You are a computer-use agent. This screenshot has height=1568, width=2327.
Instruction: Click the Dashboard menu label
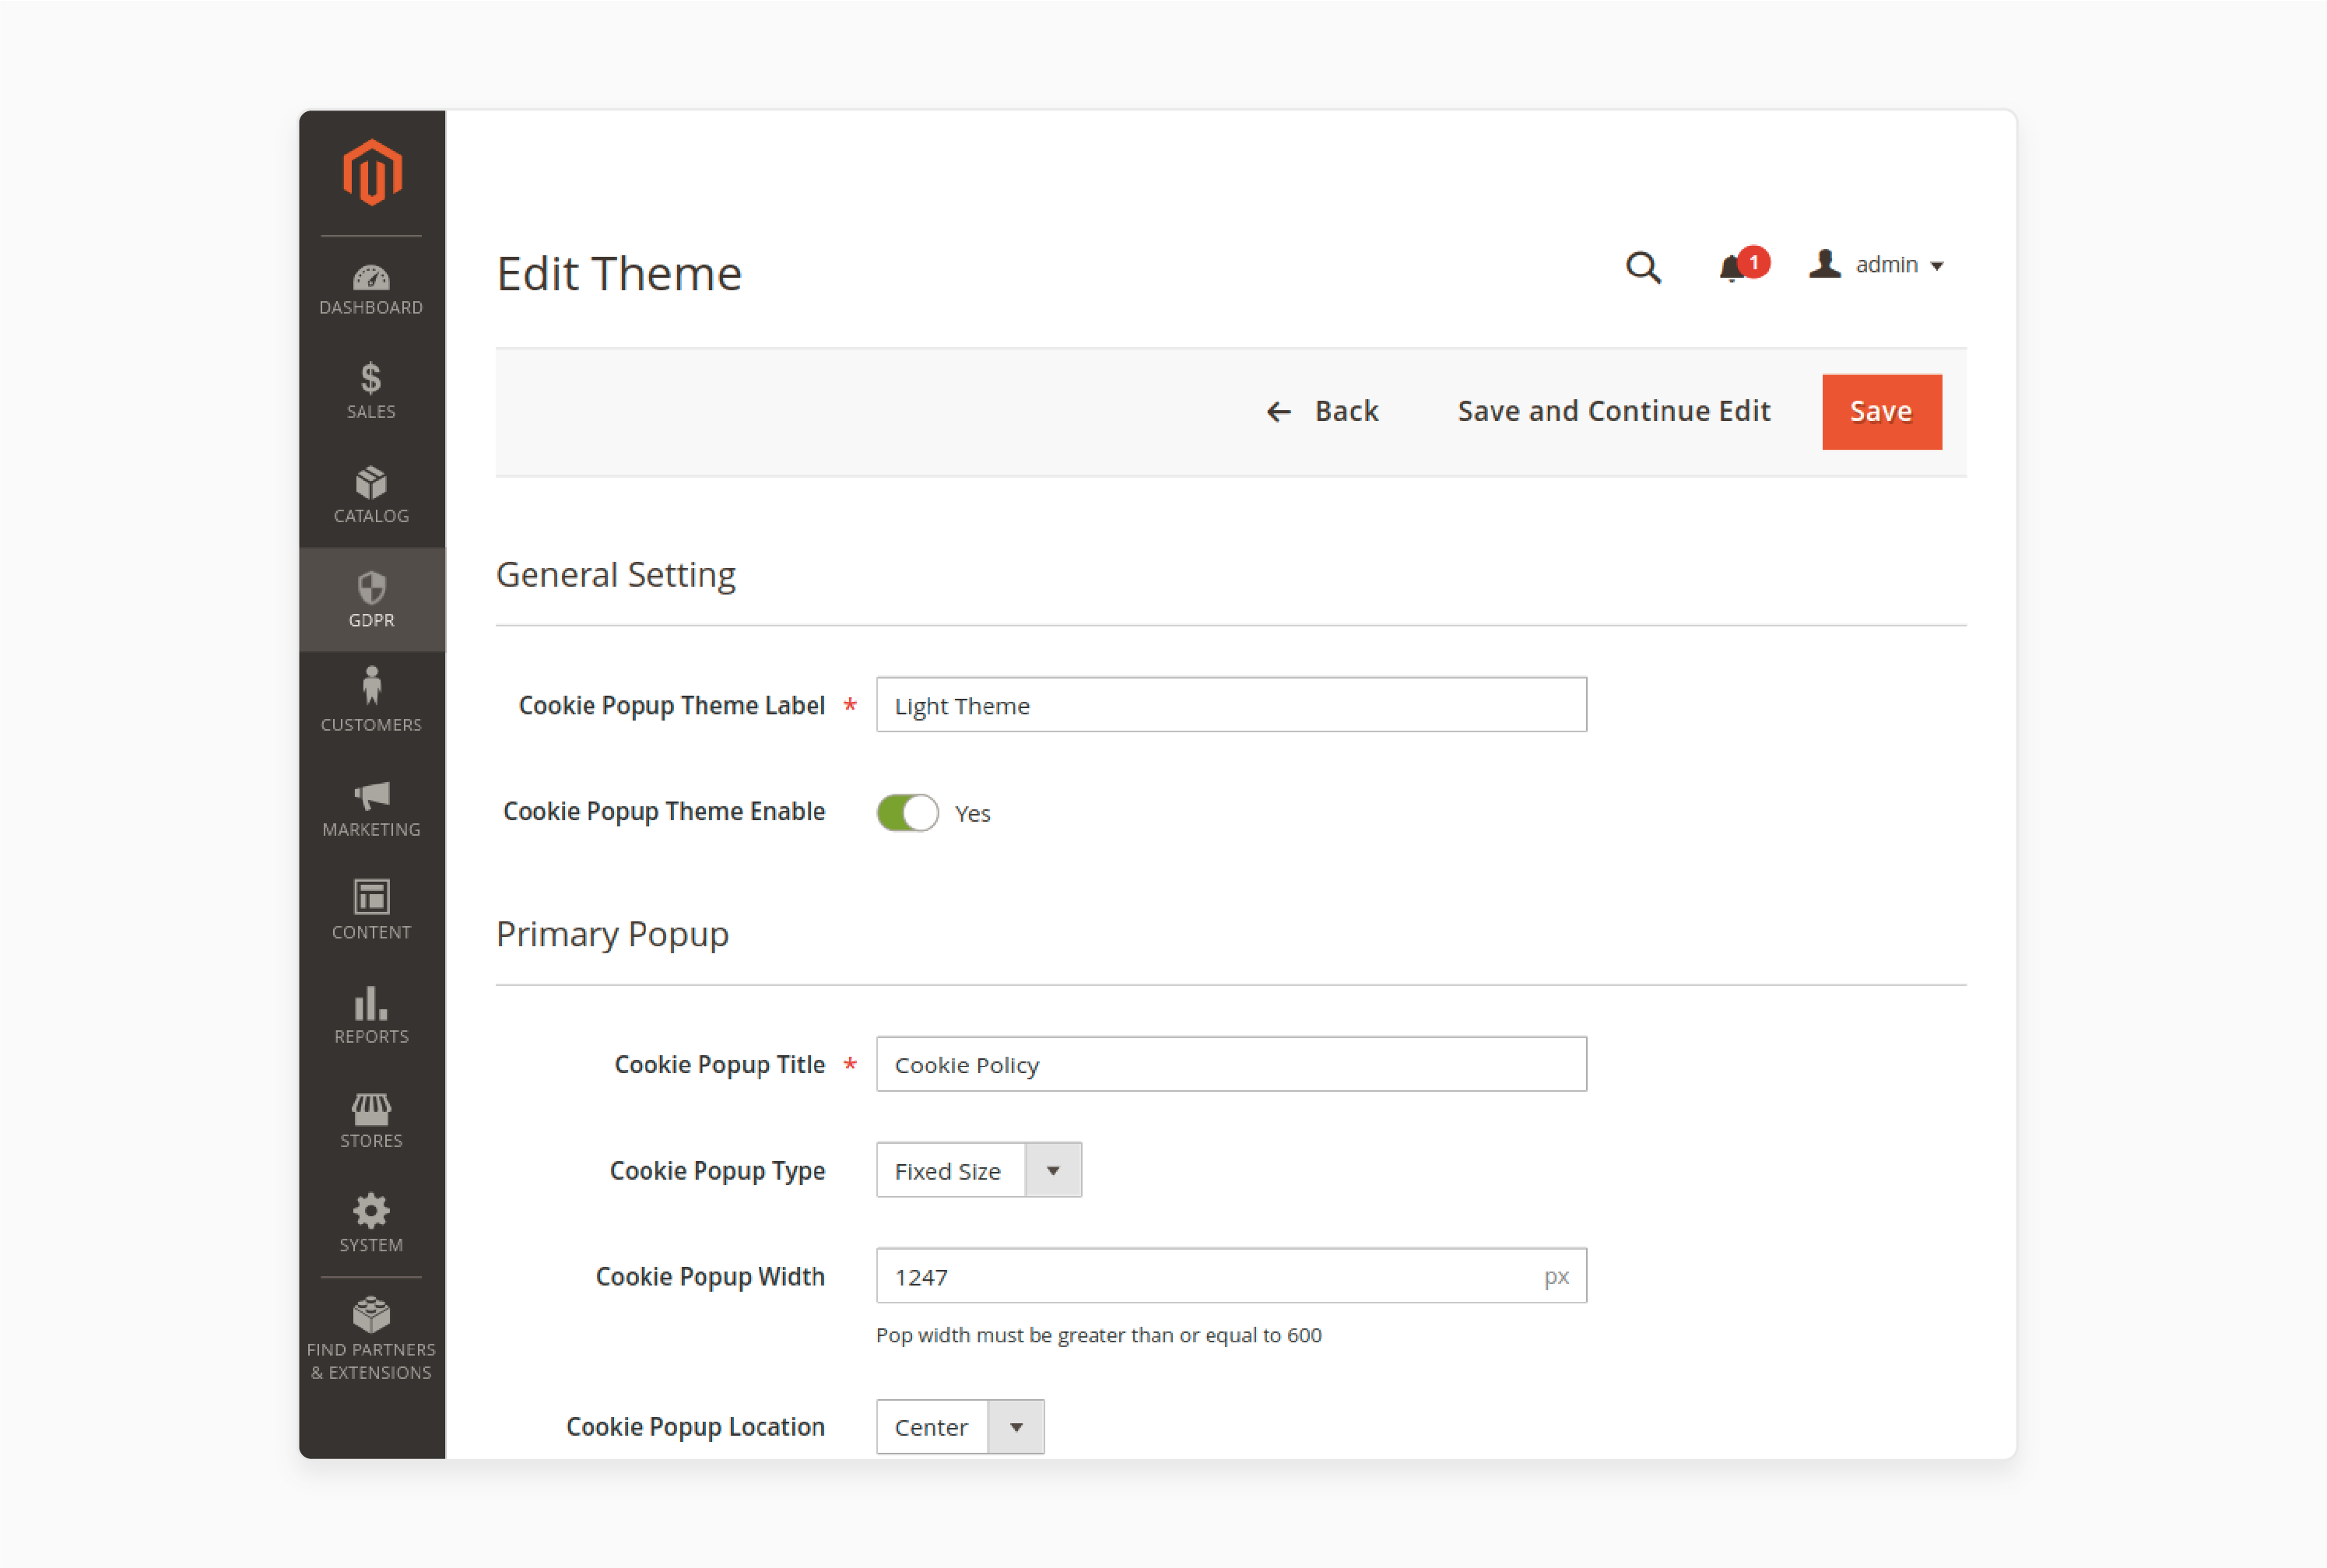coord(371,308)
